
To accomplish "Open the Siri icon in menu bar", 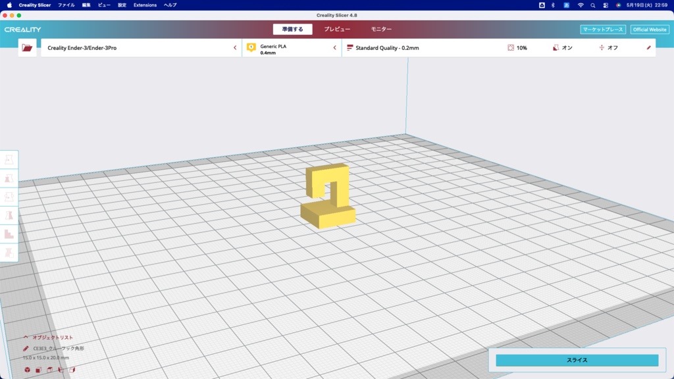I will tap(618, 5).
